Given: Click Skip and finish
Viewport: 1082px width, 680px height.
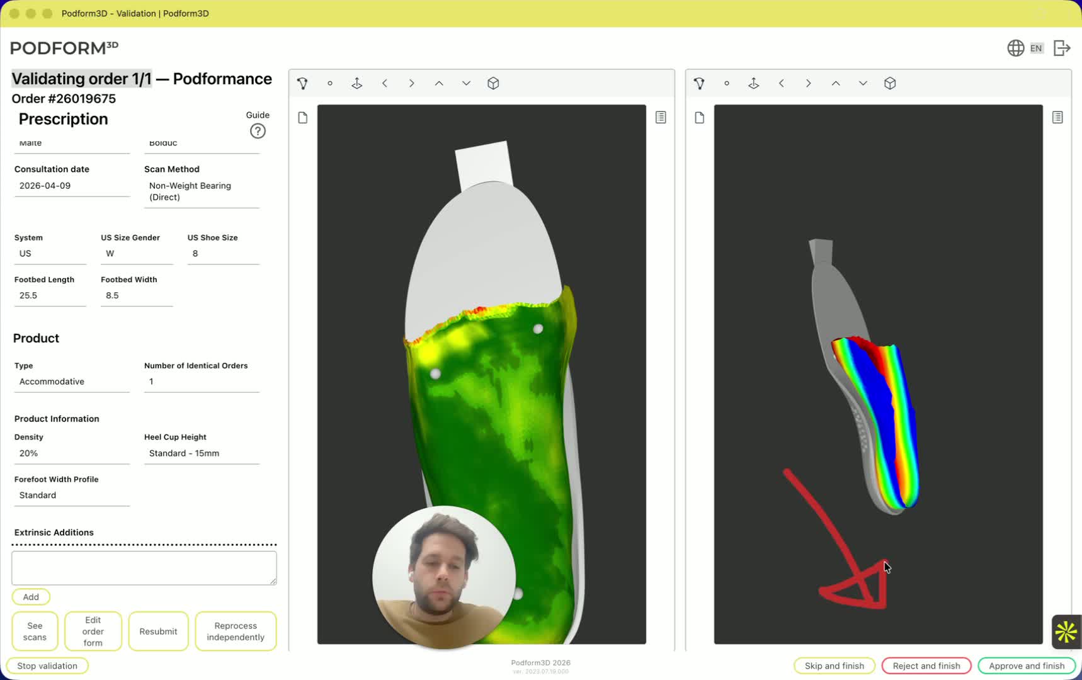Looking at the screenshot, I should tap(834, 666).
